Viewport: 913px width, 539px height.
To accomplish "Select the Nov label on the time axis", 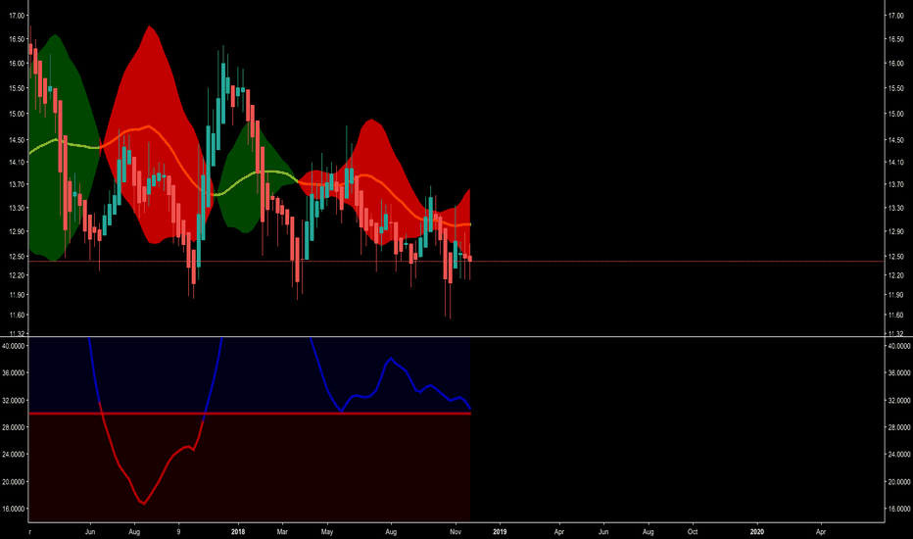I will click(x=456, y=531).
